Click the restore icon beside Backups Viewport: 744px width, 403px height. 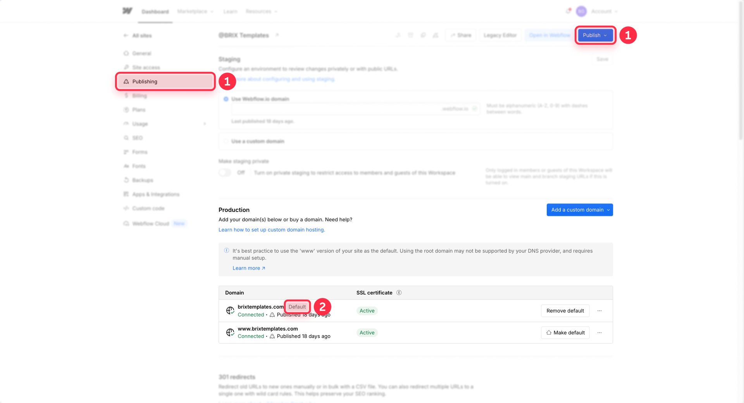pyautogui.click(x=126, y=180)
